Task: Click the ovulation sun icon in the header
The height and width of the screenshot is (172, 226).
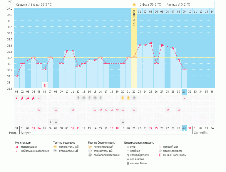Action: pos(134,5)
